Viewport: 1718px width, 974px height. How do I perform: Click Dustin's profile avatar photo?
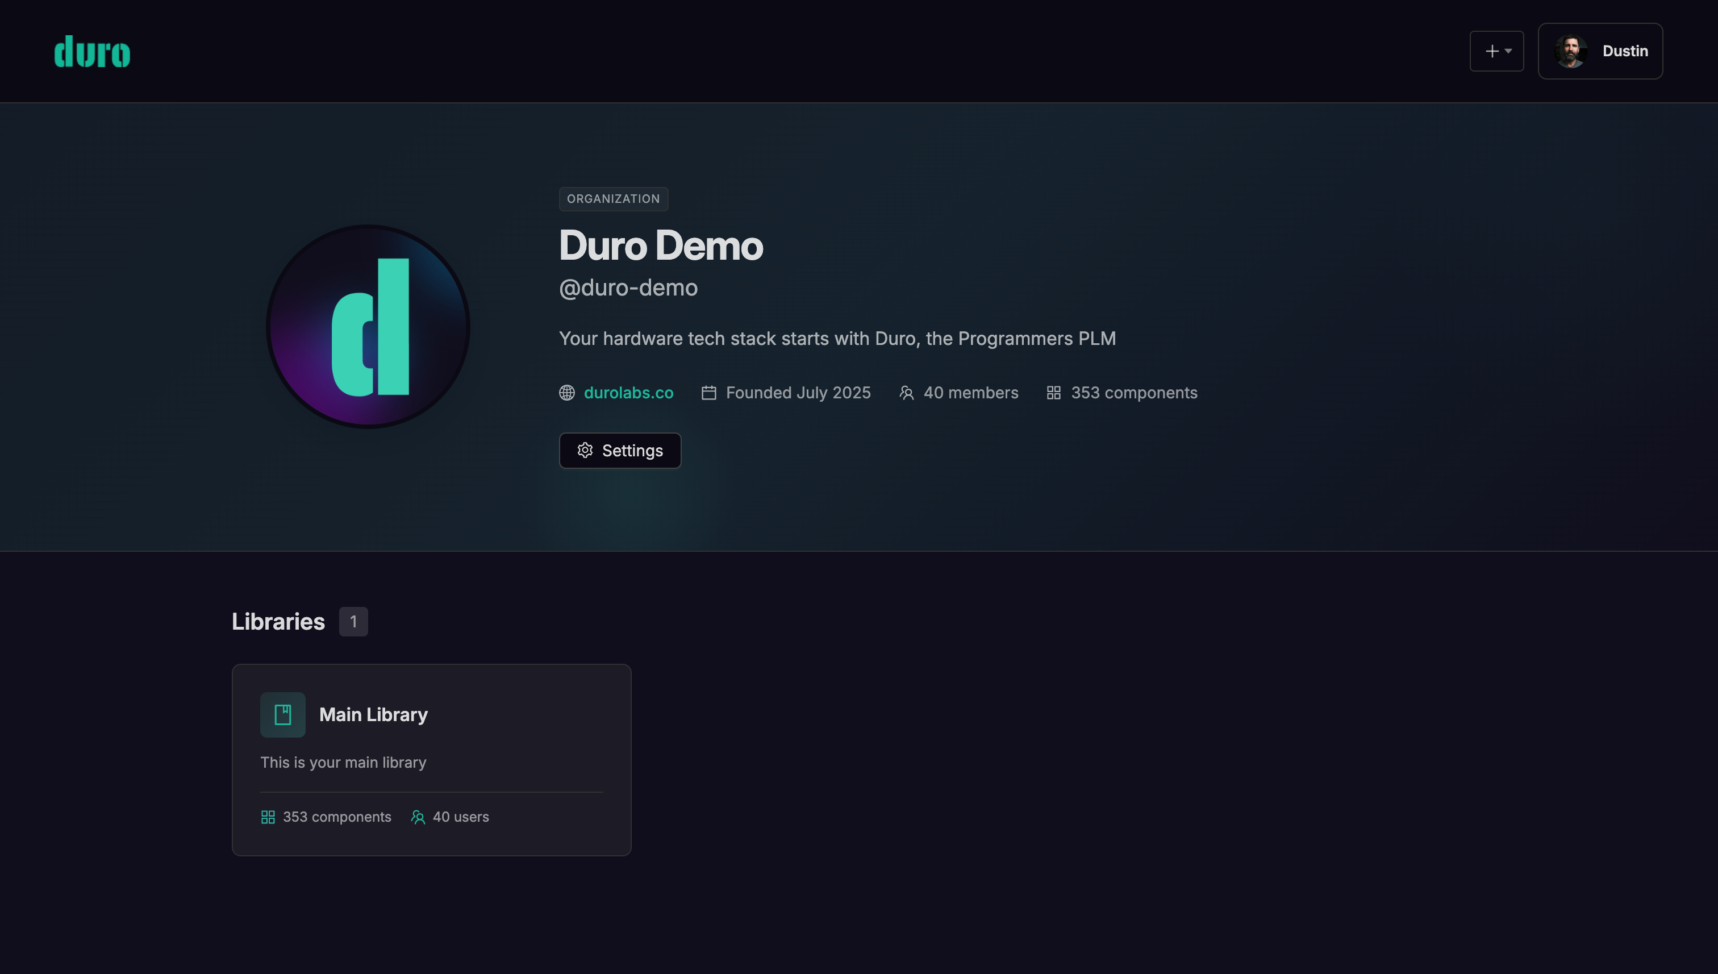tap(1570, 51)
